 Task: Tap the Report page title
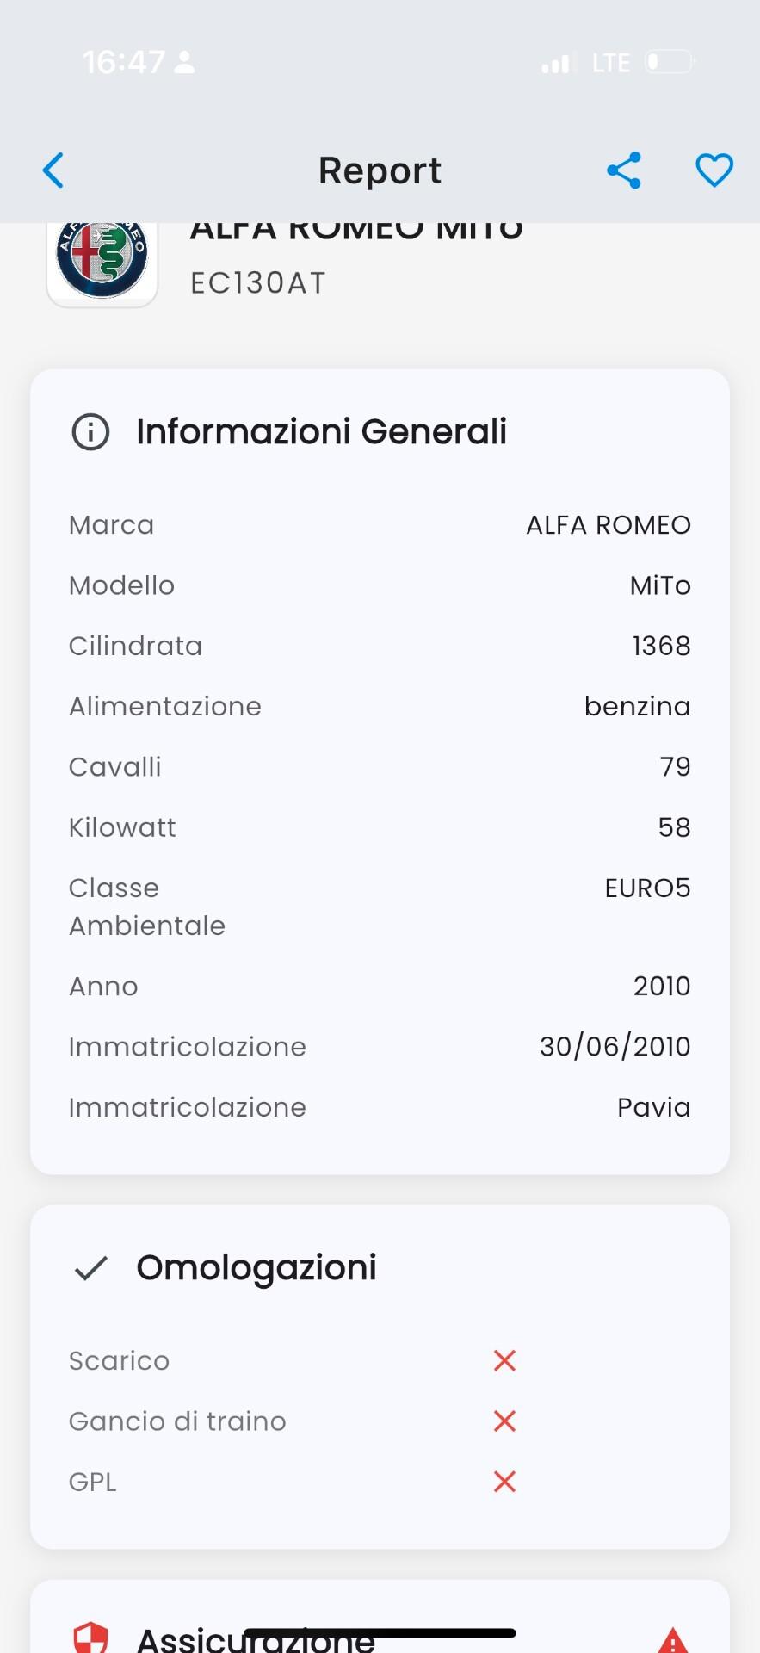380,170
